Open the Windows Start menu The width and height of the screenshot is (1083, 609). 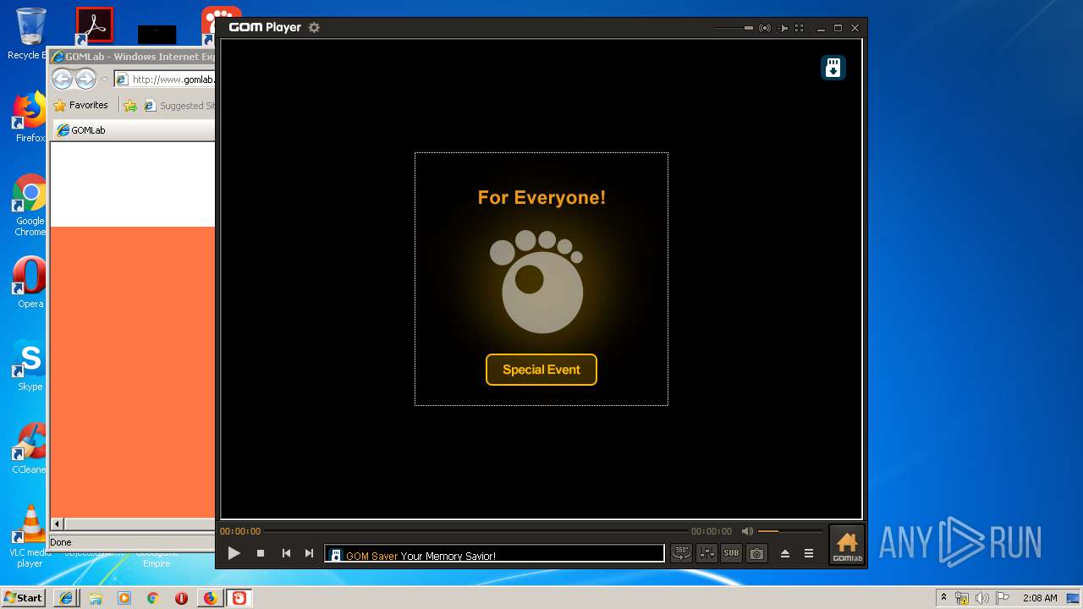(24, 598)
